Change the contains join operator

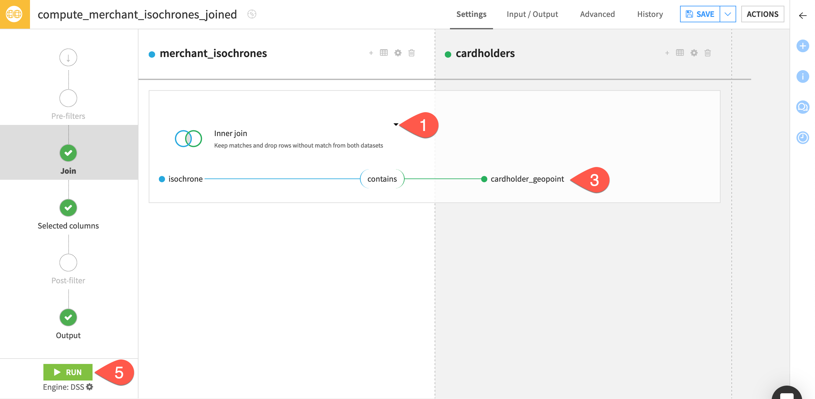click(382, 179)
